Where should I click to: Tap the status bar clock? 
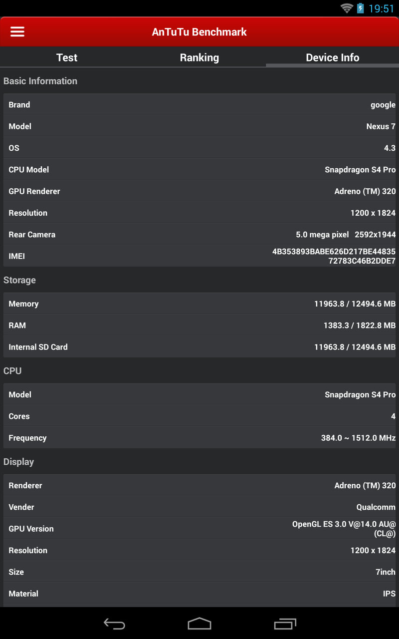point(382,8)
